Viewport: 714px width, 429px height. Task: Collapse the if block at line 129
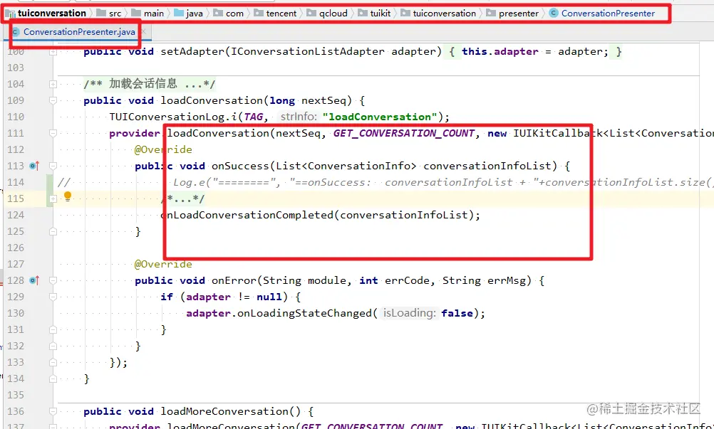pos(53,297)
